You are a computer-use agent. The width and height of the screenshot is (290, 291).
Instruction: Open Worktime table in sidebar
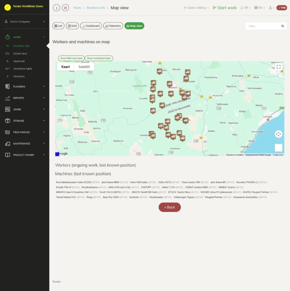pos(23,69)
